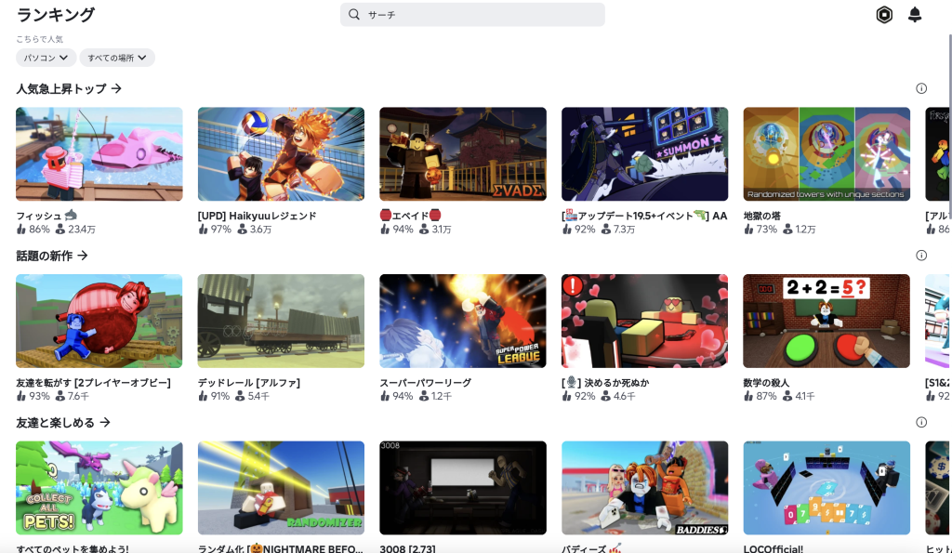Open the 人気急上昇トップ section link
This screenshot has width=952, height=553.
pos(69,88)
